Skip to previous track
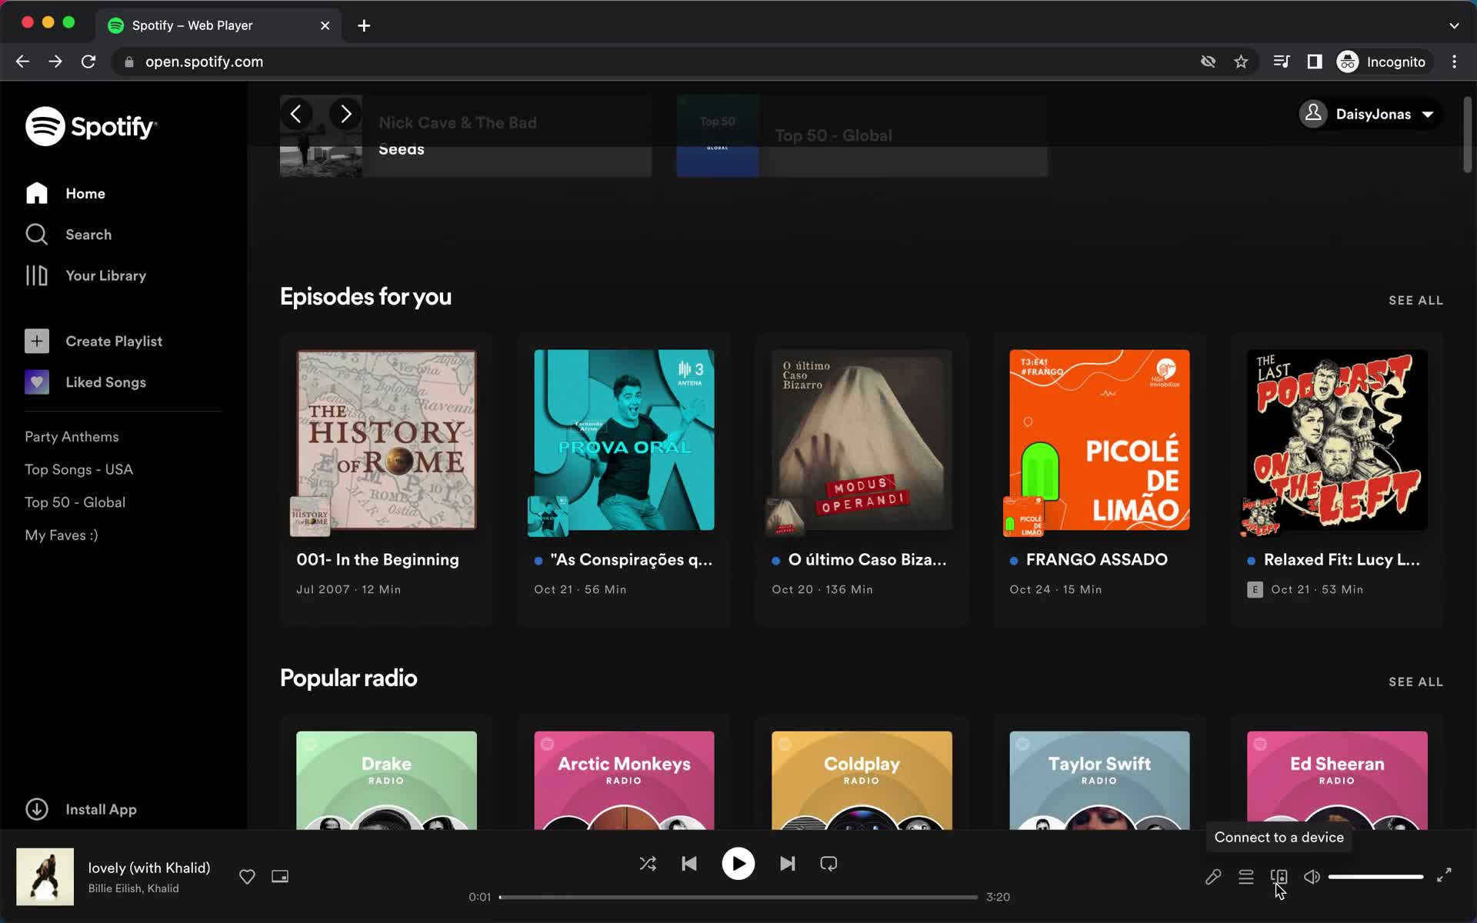The image size is (1477, 923). pos(689,864)
